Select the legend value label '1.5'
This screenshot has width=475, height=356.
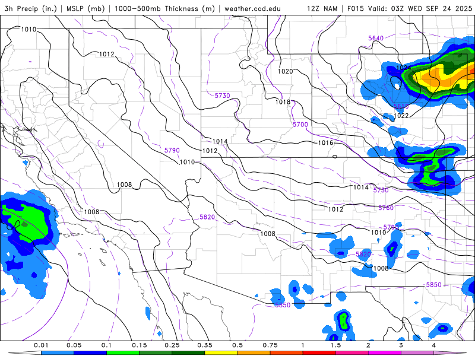(335, 345)
